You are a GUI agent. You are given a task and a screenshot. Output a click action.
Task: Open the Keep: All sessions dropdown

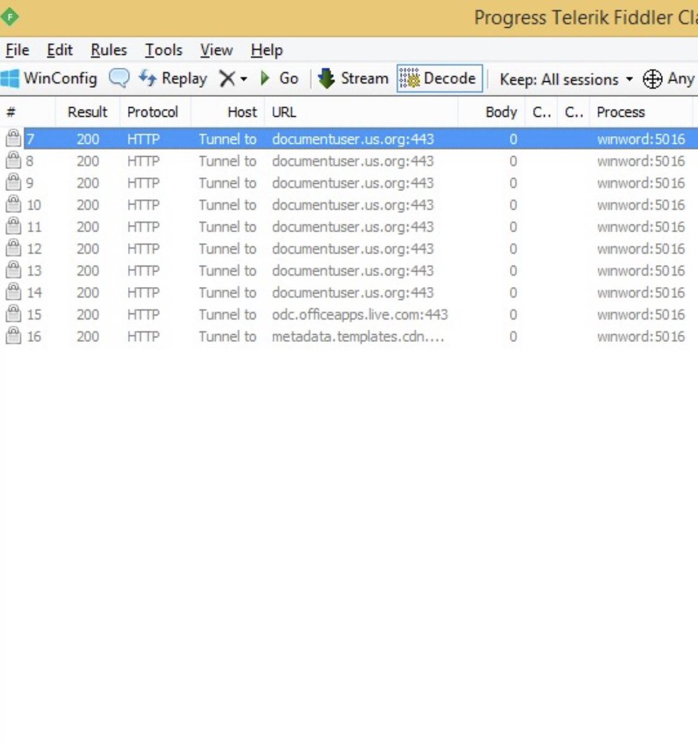[566, 79]
